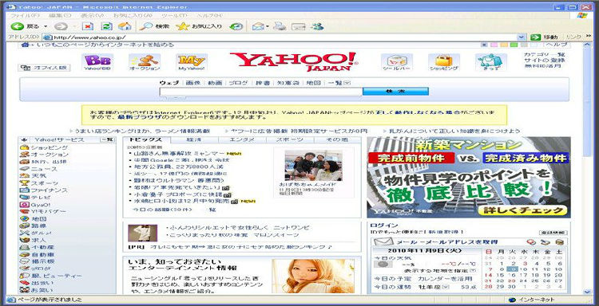Open Yahoo! BB icon
The image size is (599, 306).
[97, 62]
